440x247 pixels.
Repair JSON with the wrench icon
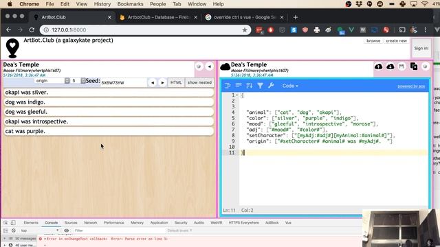pyautogui.click(x=271, y=86)
